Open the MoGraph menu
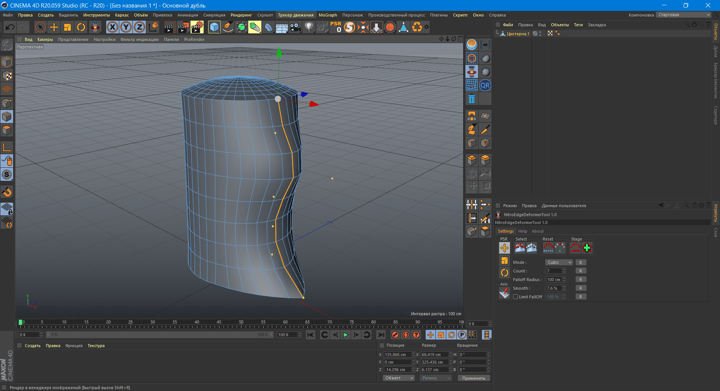 click(328, 15)
